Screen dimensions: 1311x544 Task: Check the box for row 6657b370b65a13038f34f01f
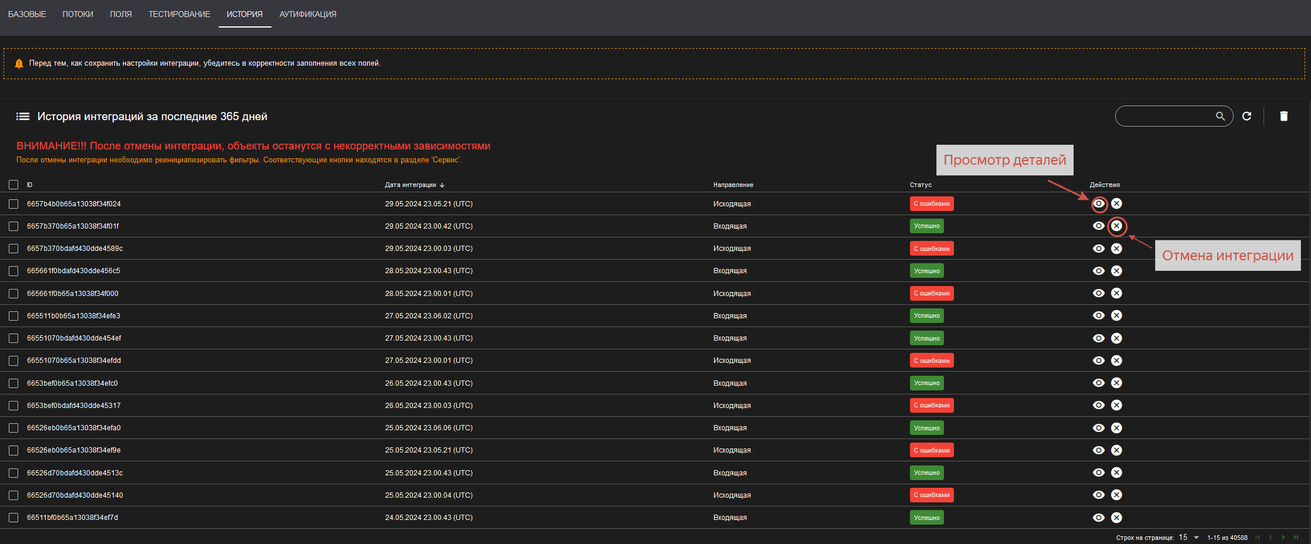point(13,226)
